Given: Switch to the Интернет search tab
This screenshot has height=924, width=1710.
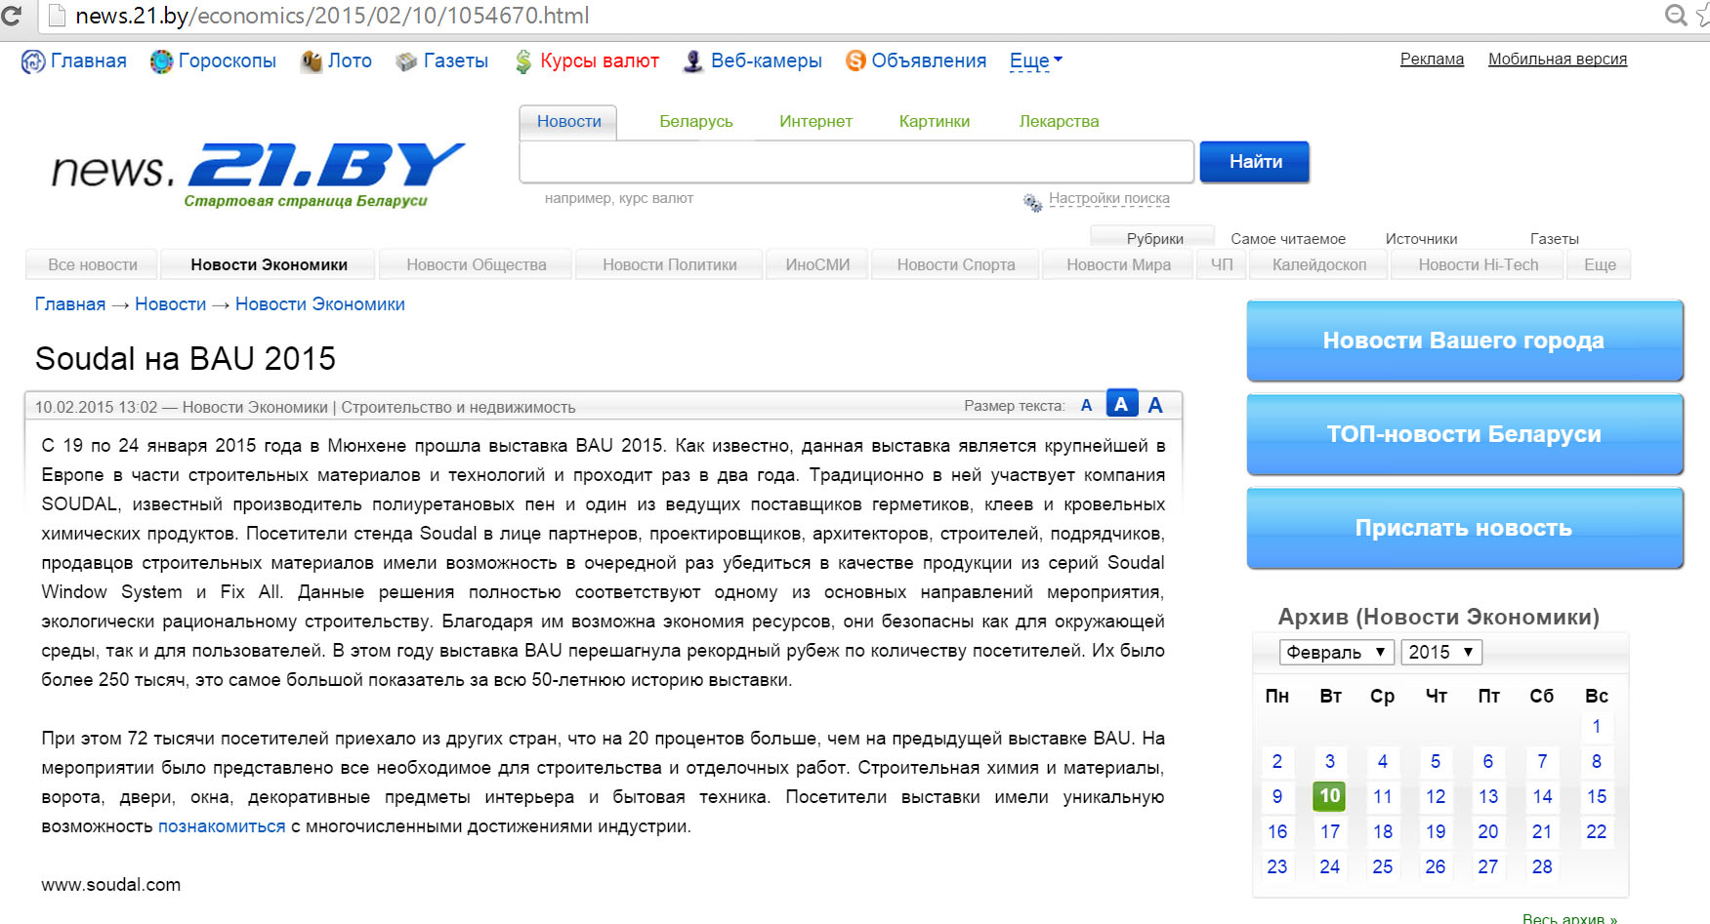Looking at the screenshot, I should pos(815,122).
